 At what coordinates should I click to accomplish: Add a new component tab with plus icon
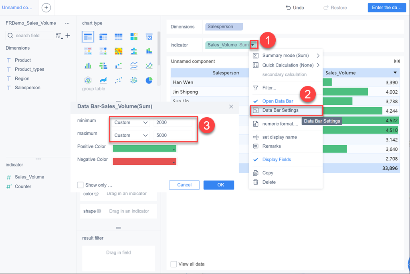click(46, 8)
